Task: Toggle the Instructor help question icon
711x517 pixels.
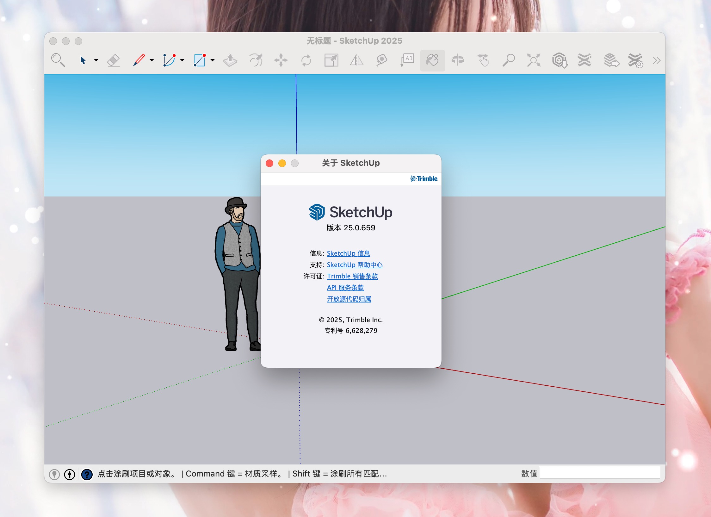Action: tap(87, 474)
